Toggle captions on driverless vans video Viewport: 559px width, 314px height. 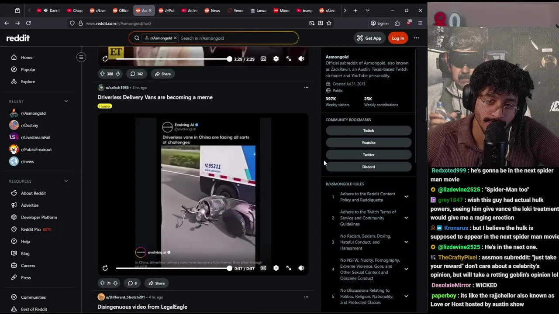click(x=263, y=268)
